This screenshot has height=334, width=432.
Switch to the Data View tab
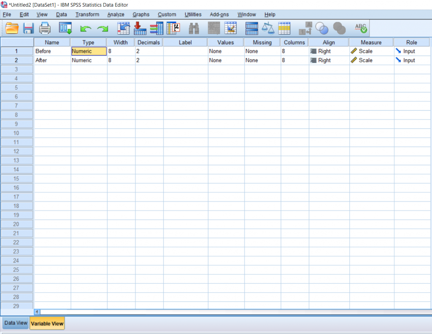coord(15,323)
